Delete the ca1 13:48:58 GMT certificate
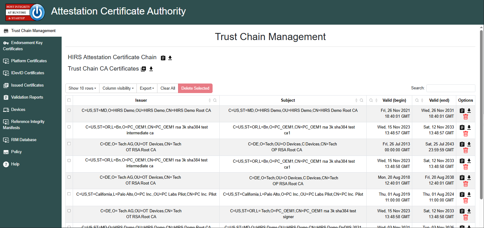484x228 pixels. [x=466, y=167]
